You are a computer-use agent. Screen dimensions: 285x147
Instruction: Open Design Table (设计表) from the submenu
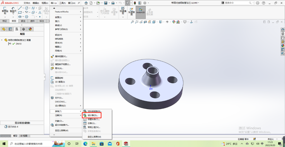pyautogui.click(x=93, y=115)
